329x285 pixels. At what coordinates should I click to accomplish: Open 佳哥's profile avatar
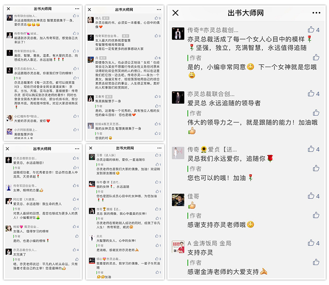[x=178, y=200]
